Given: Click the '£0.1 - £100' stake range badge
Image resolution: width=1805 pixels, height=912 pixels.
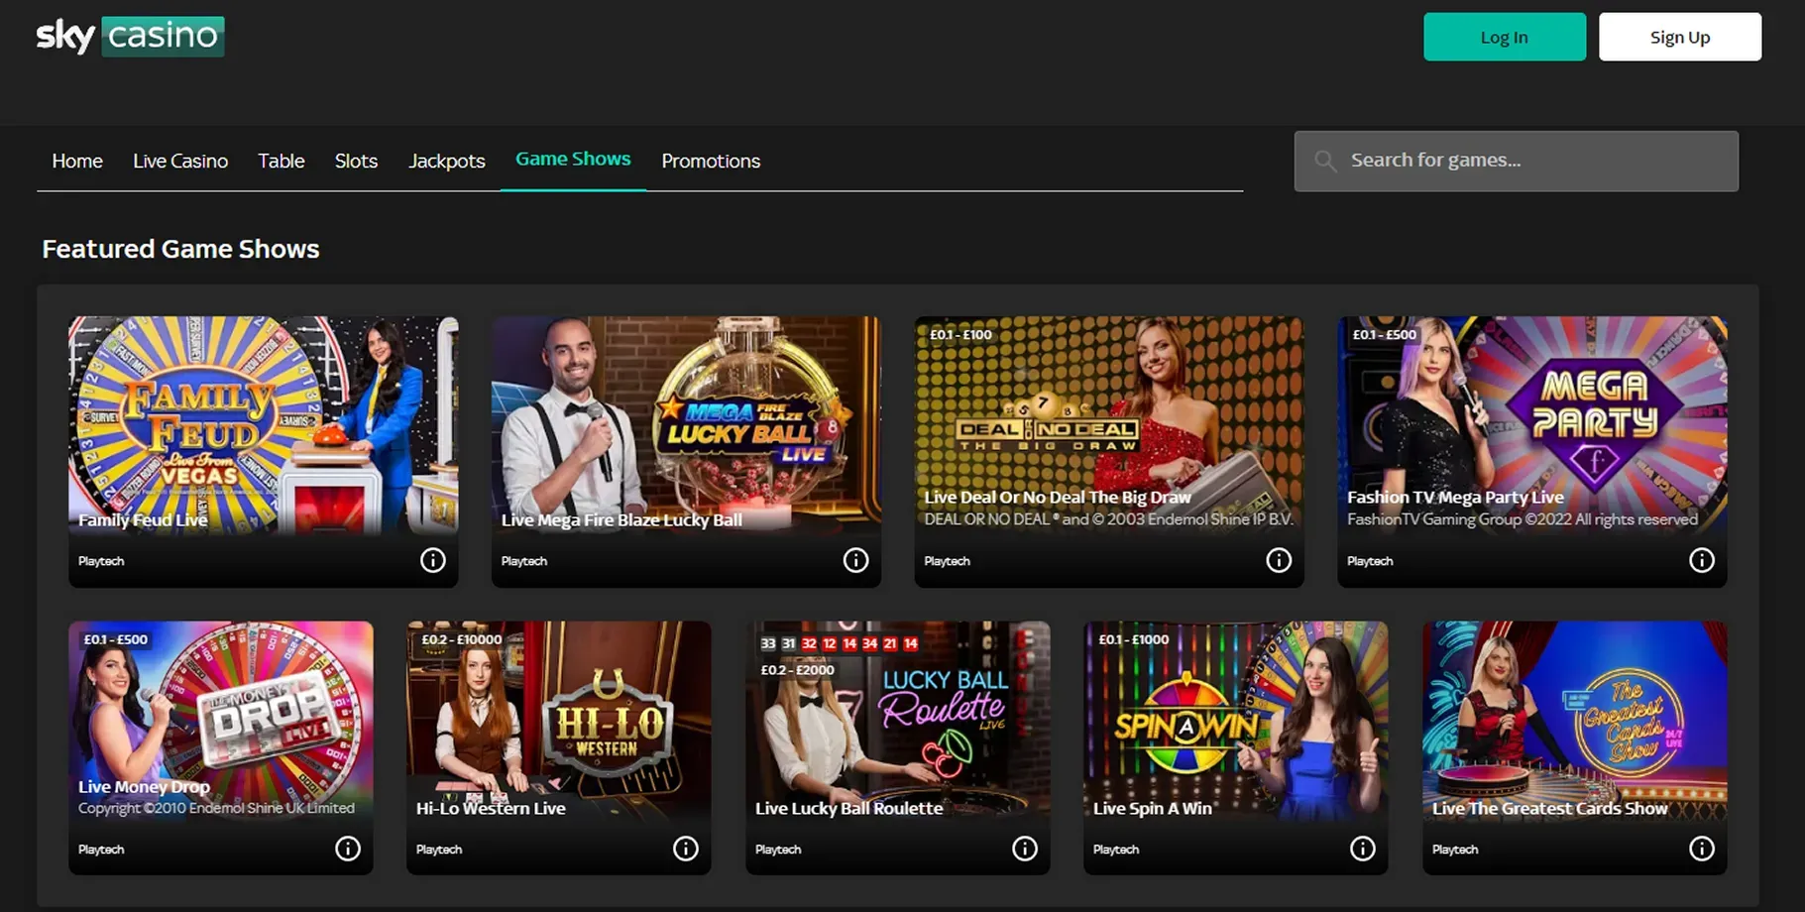Looking at the screenshot, I should click(x=960, y=334).
